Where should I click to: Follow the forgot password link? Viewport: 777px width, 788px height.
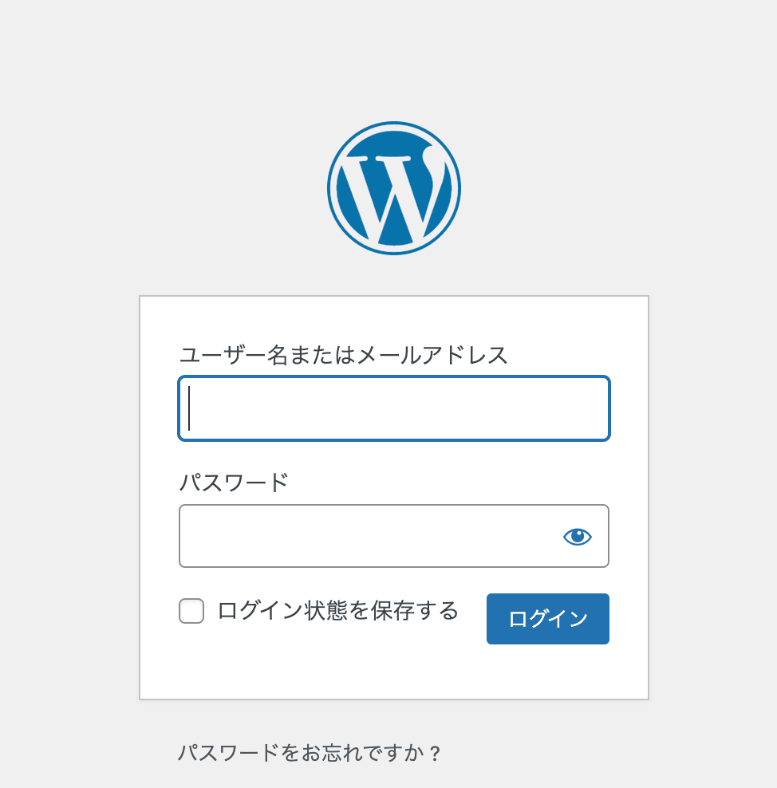(310, 753)
